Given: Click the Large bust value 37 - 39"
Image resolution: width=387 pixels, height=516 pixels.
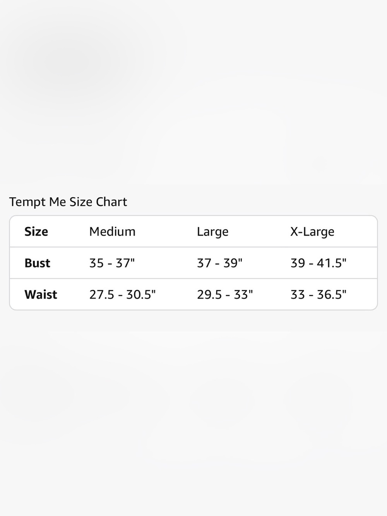Looking at the screenshot, I should pyautogui.click(x=219, y=263).
